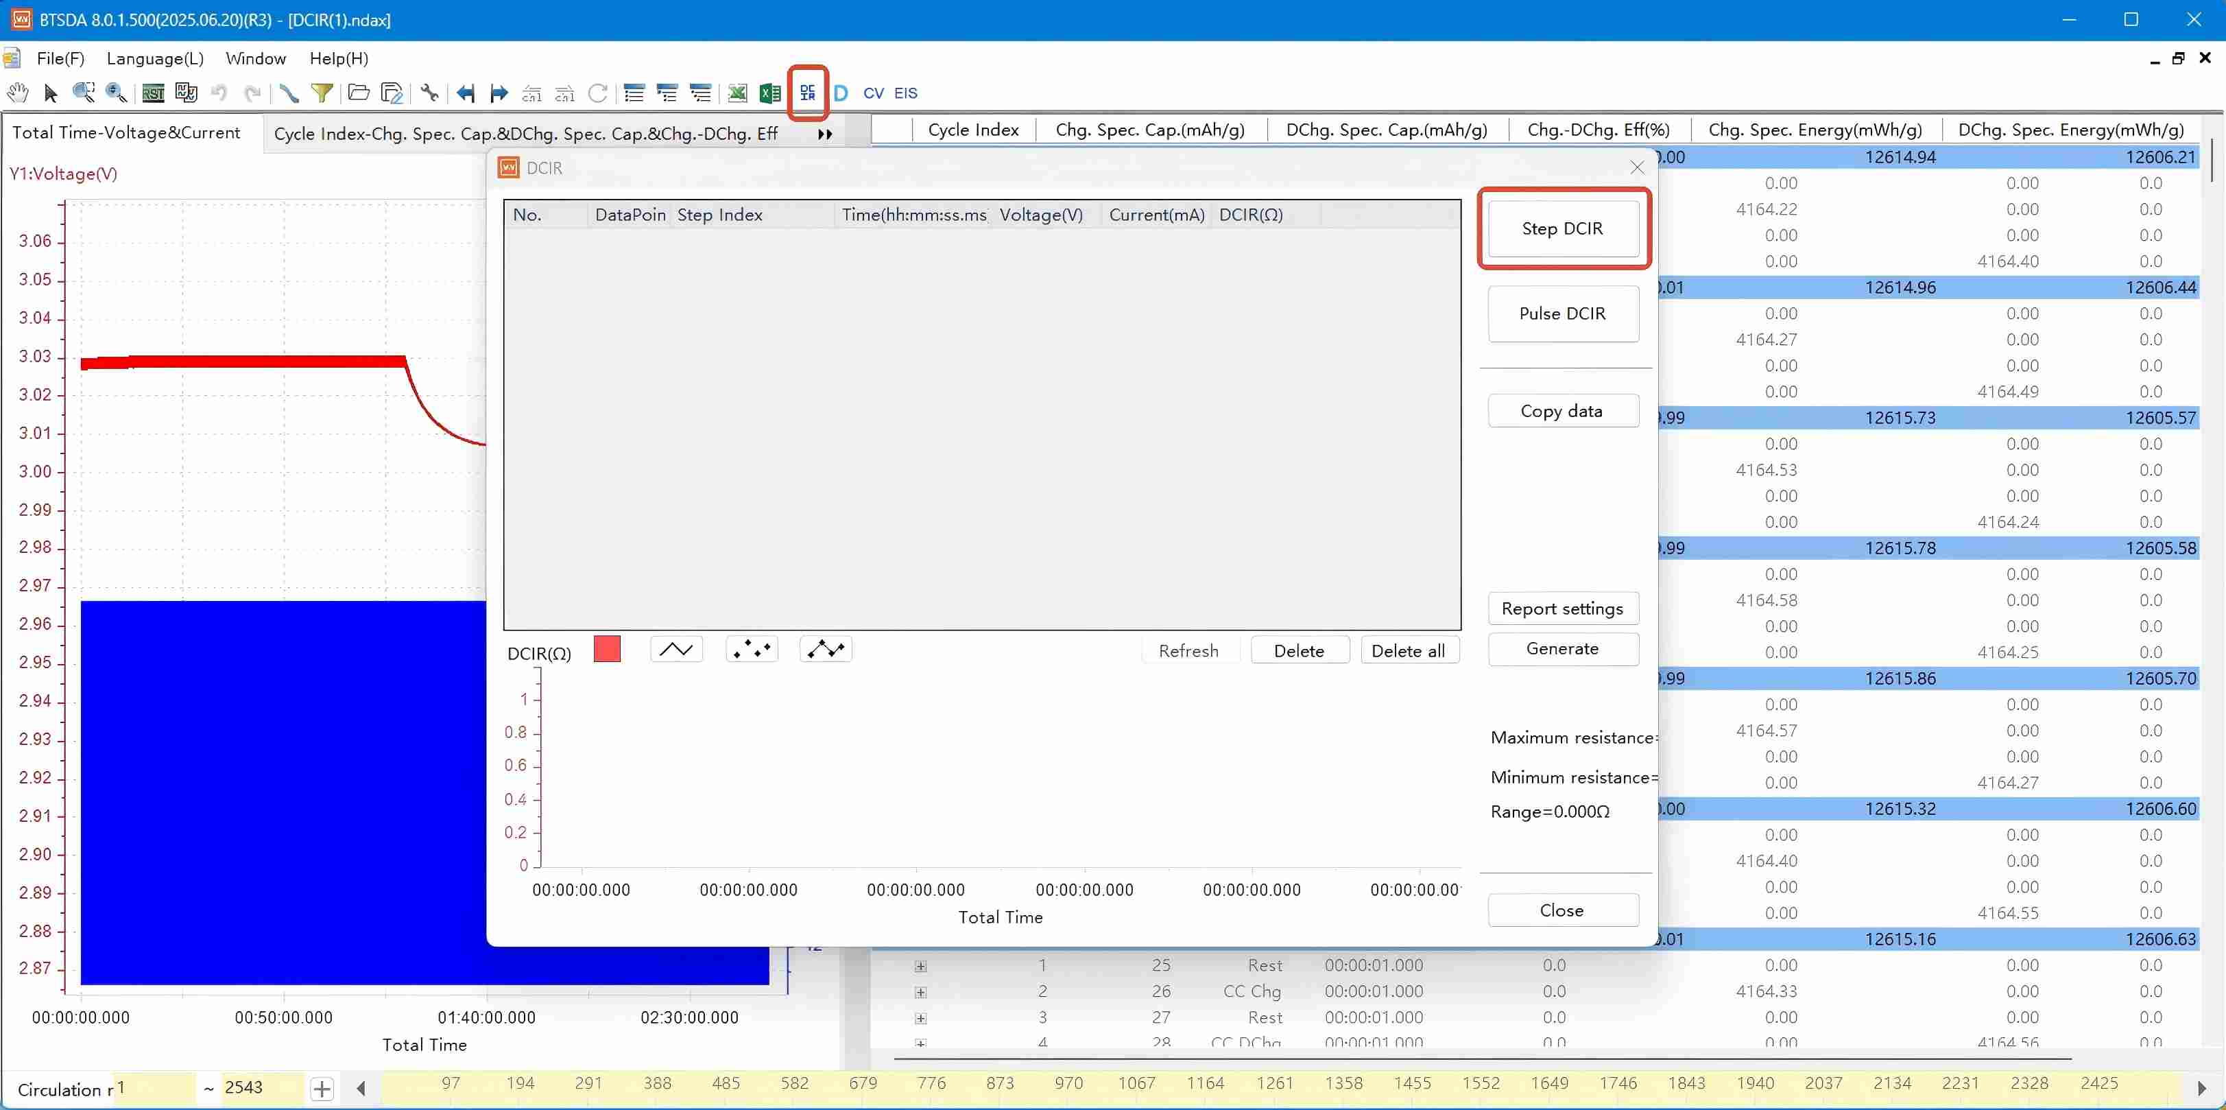
Task: Step cycle slider left with arrow
Action: 361,1088
